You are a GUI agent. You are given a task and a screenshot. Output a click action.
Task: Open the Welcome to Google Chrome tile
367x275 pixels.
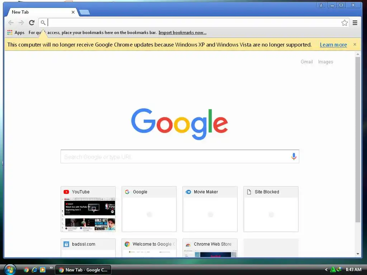(149, 248)
